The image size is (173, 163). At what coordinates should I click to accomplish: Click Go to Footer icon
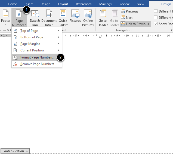point(114,13)
